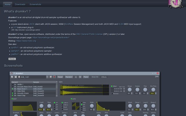Click the pin icon beside drumkv1 title
The height and width of the screenshot is (116, 186).
14,73
